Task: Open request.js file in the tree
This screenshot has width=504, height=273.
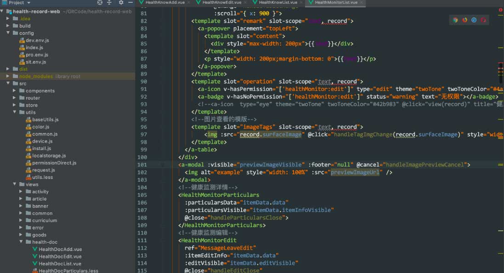Action: (x=43, y=170)
